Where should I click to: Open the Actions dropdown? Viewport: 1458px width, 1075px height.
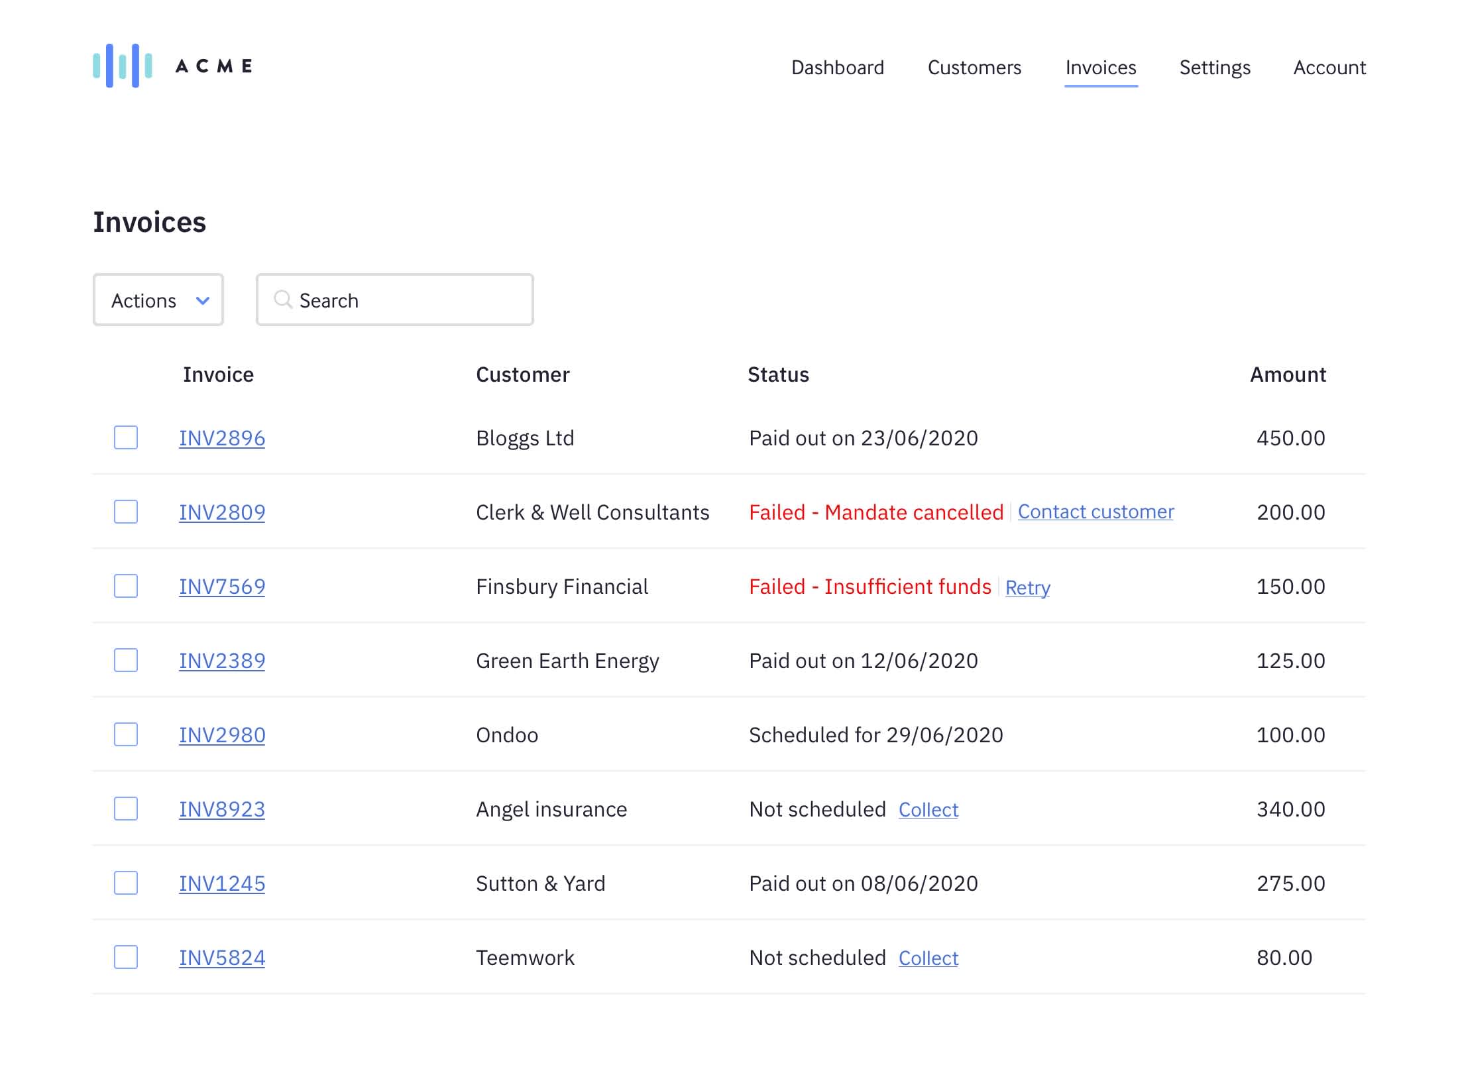(x=158, y=300)
